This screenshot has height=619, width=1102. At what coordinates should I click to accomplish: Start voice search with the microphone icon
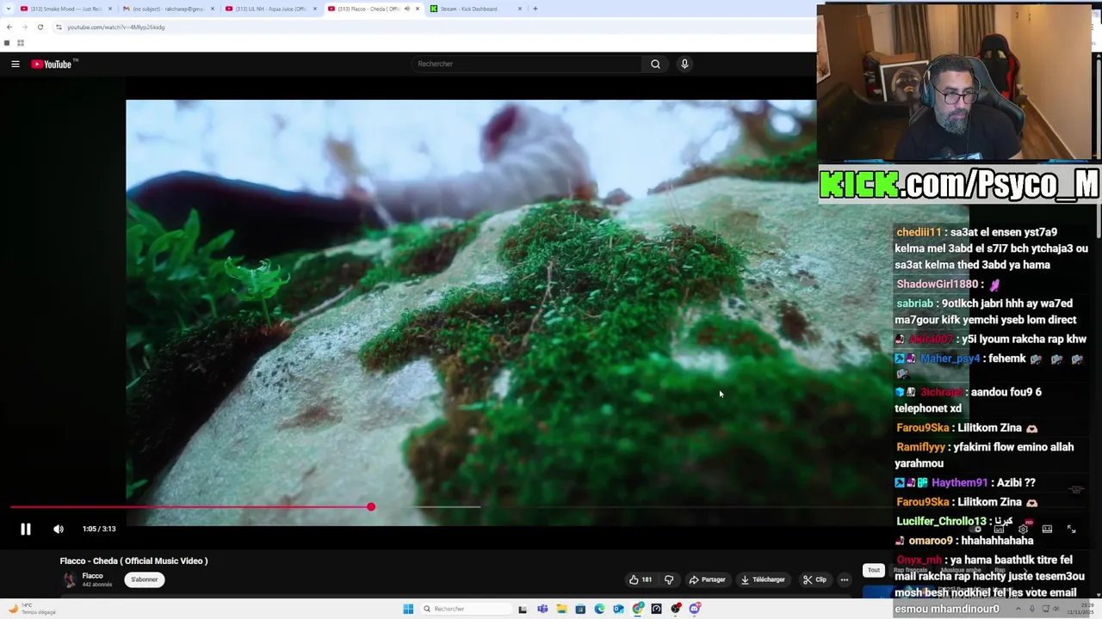(684, 64)
